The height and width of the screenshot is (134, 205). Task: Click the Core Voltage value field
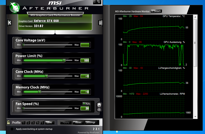pos(85,45)
